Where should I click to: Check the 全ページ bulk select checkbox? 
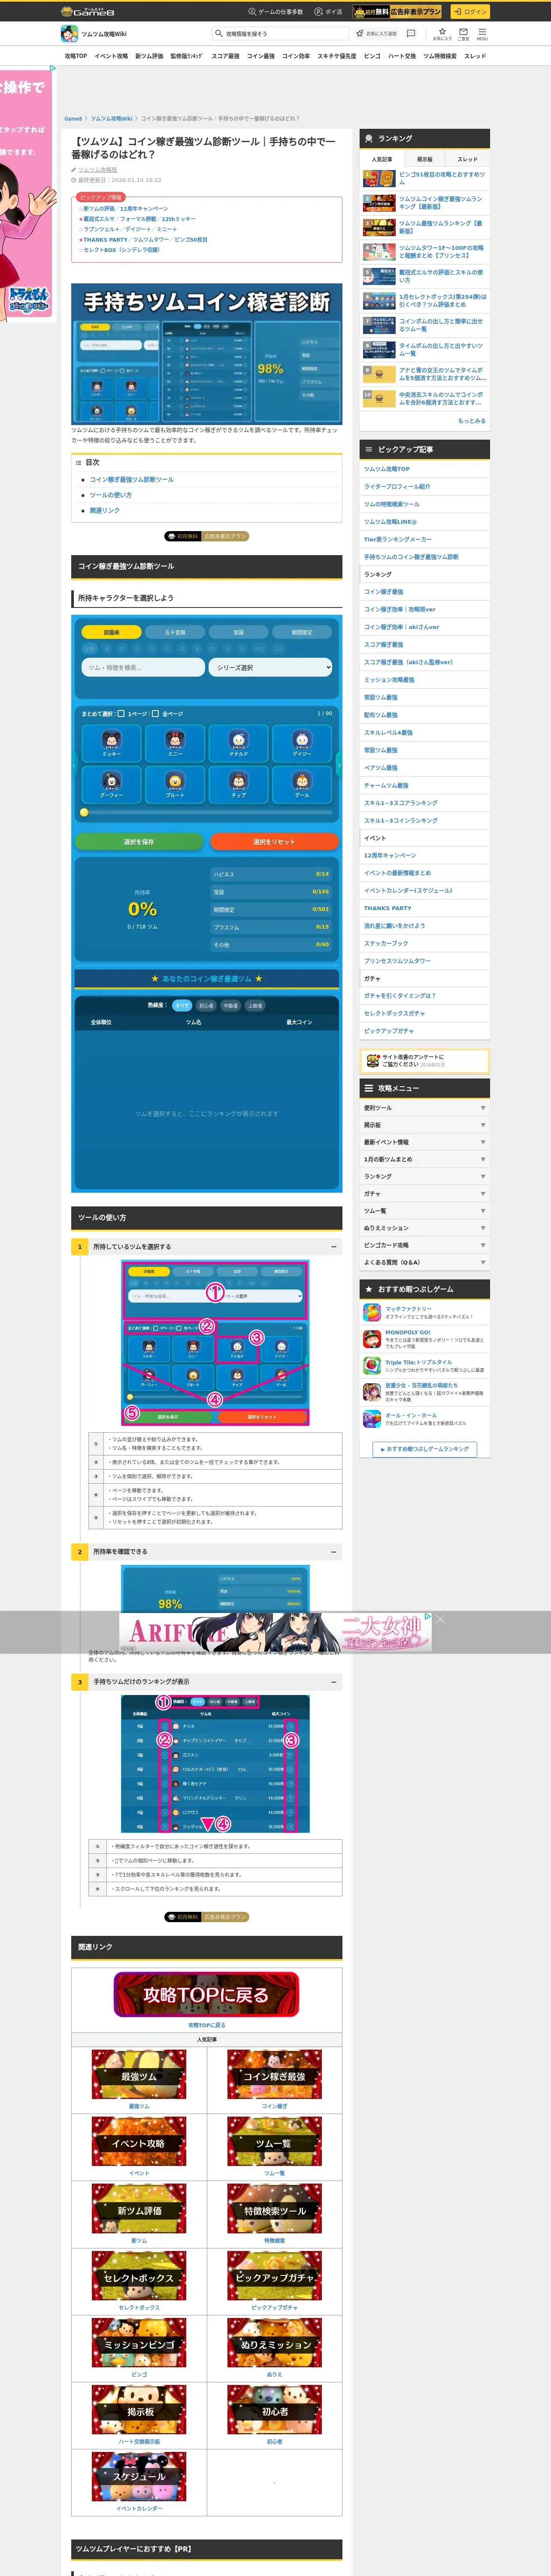click(155, 714)
